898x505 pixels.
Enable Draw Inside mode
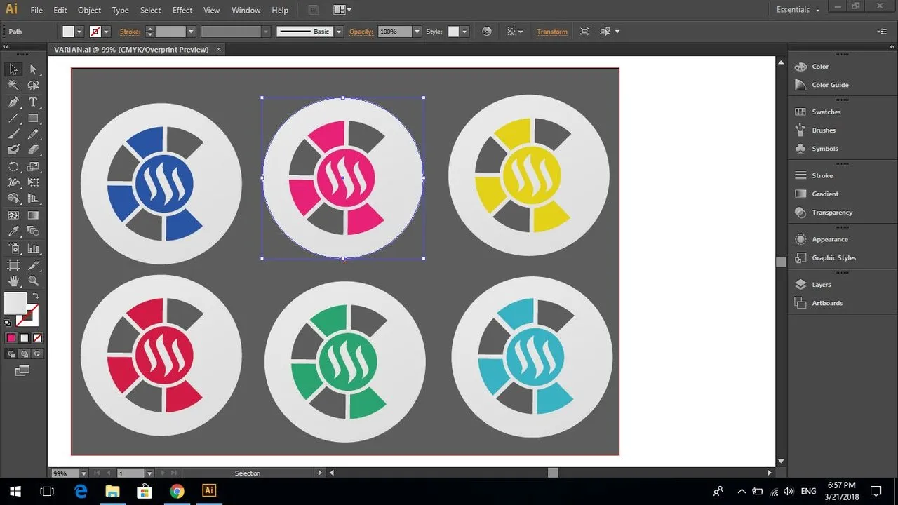pyautogui.click(x=38, y=353)
